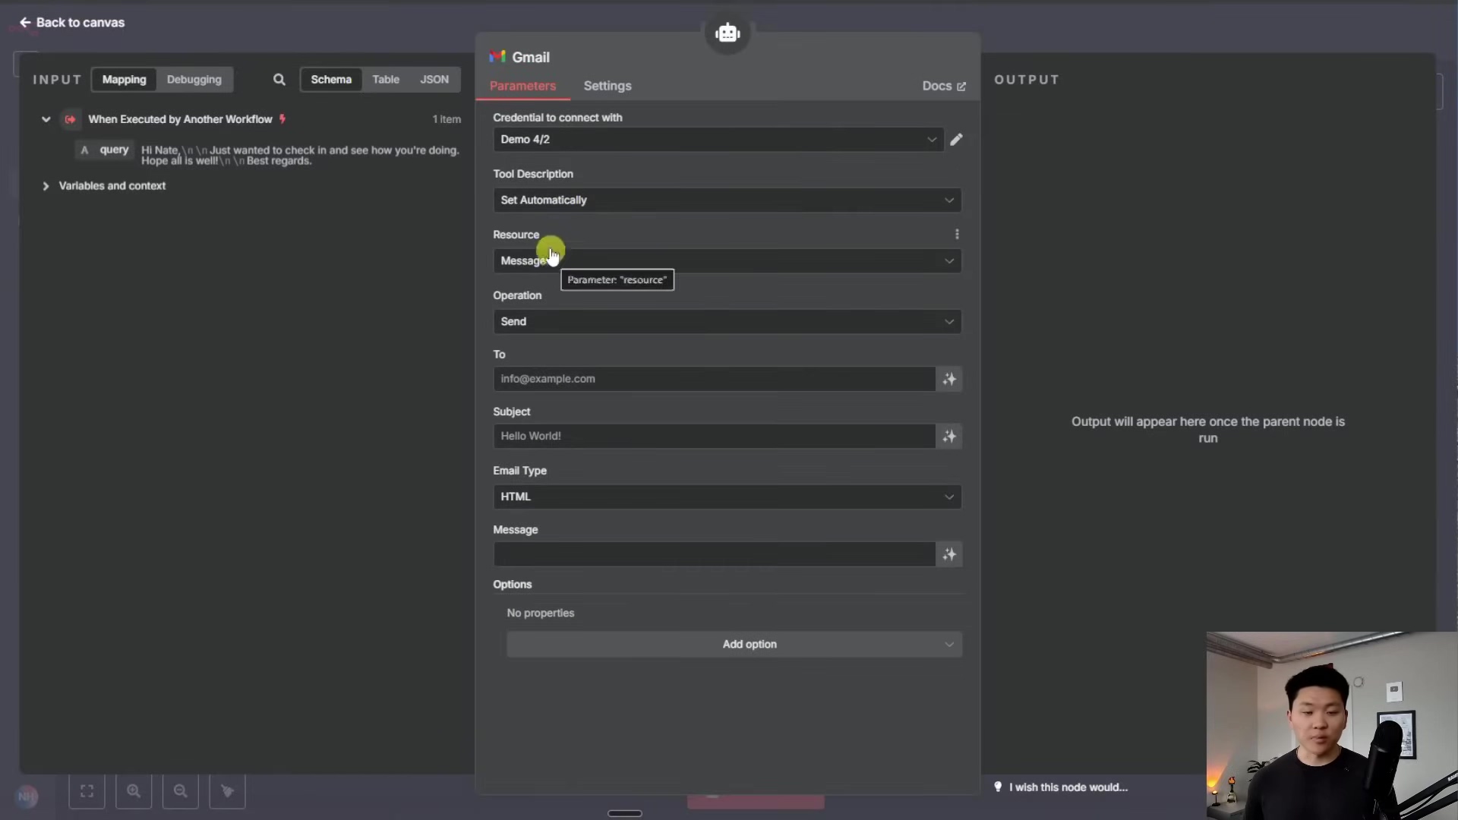Open the Docs link

pyautogui.click(x=943, y=86)
